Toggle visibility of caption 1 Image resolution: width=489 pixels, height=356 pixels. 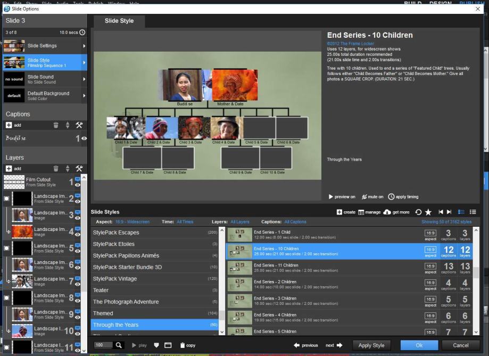[x=84, y=138]
